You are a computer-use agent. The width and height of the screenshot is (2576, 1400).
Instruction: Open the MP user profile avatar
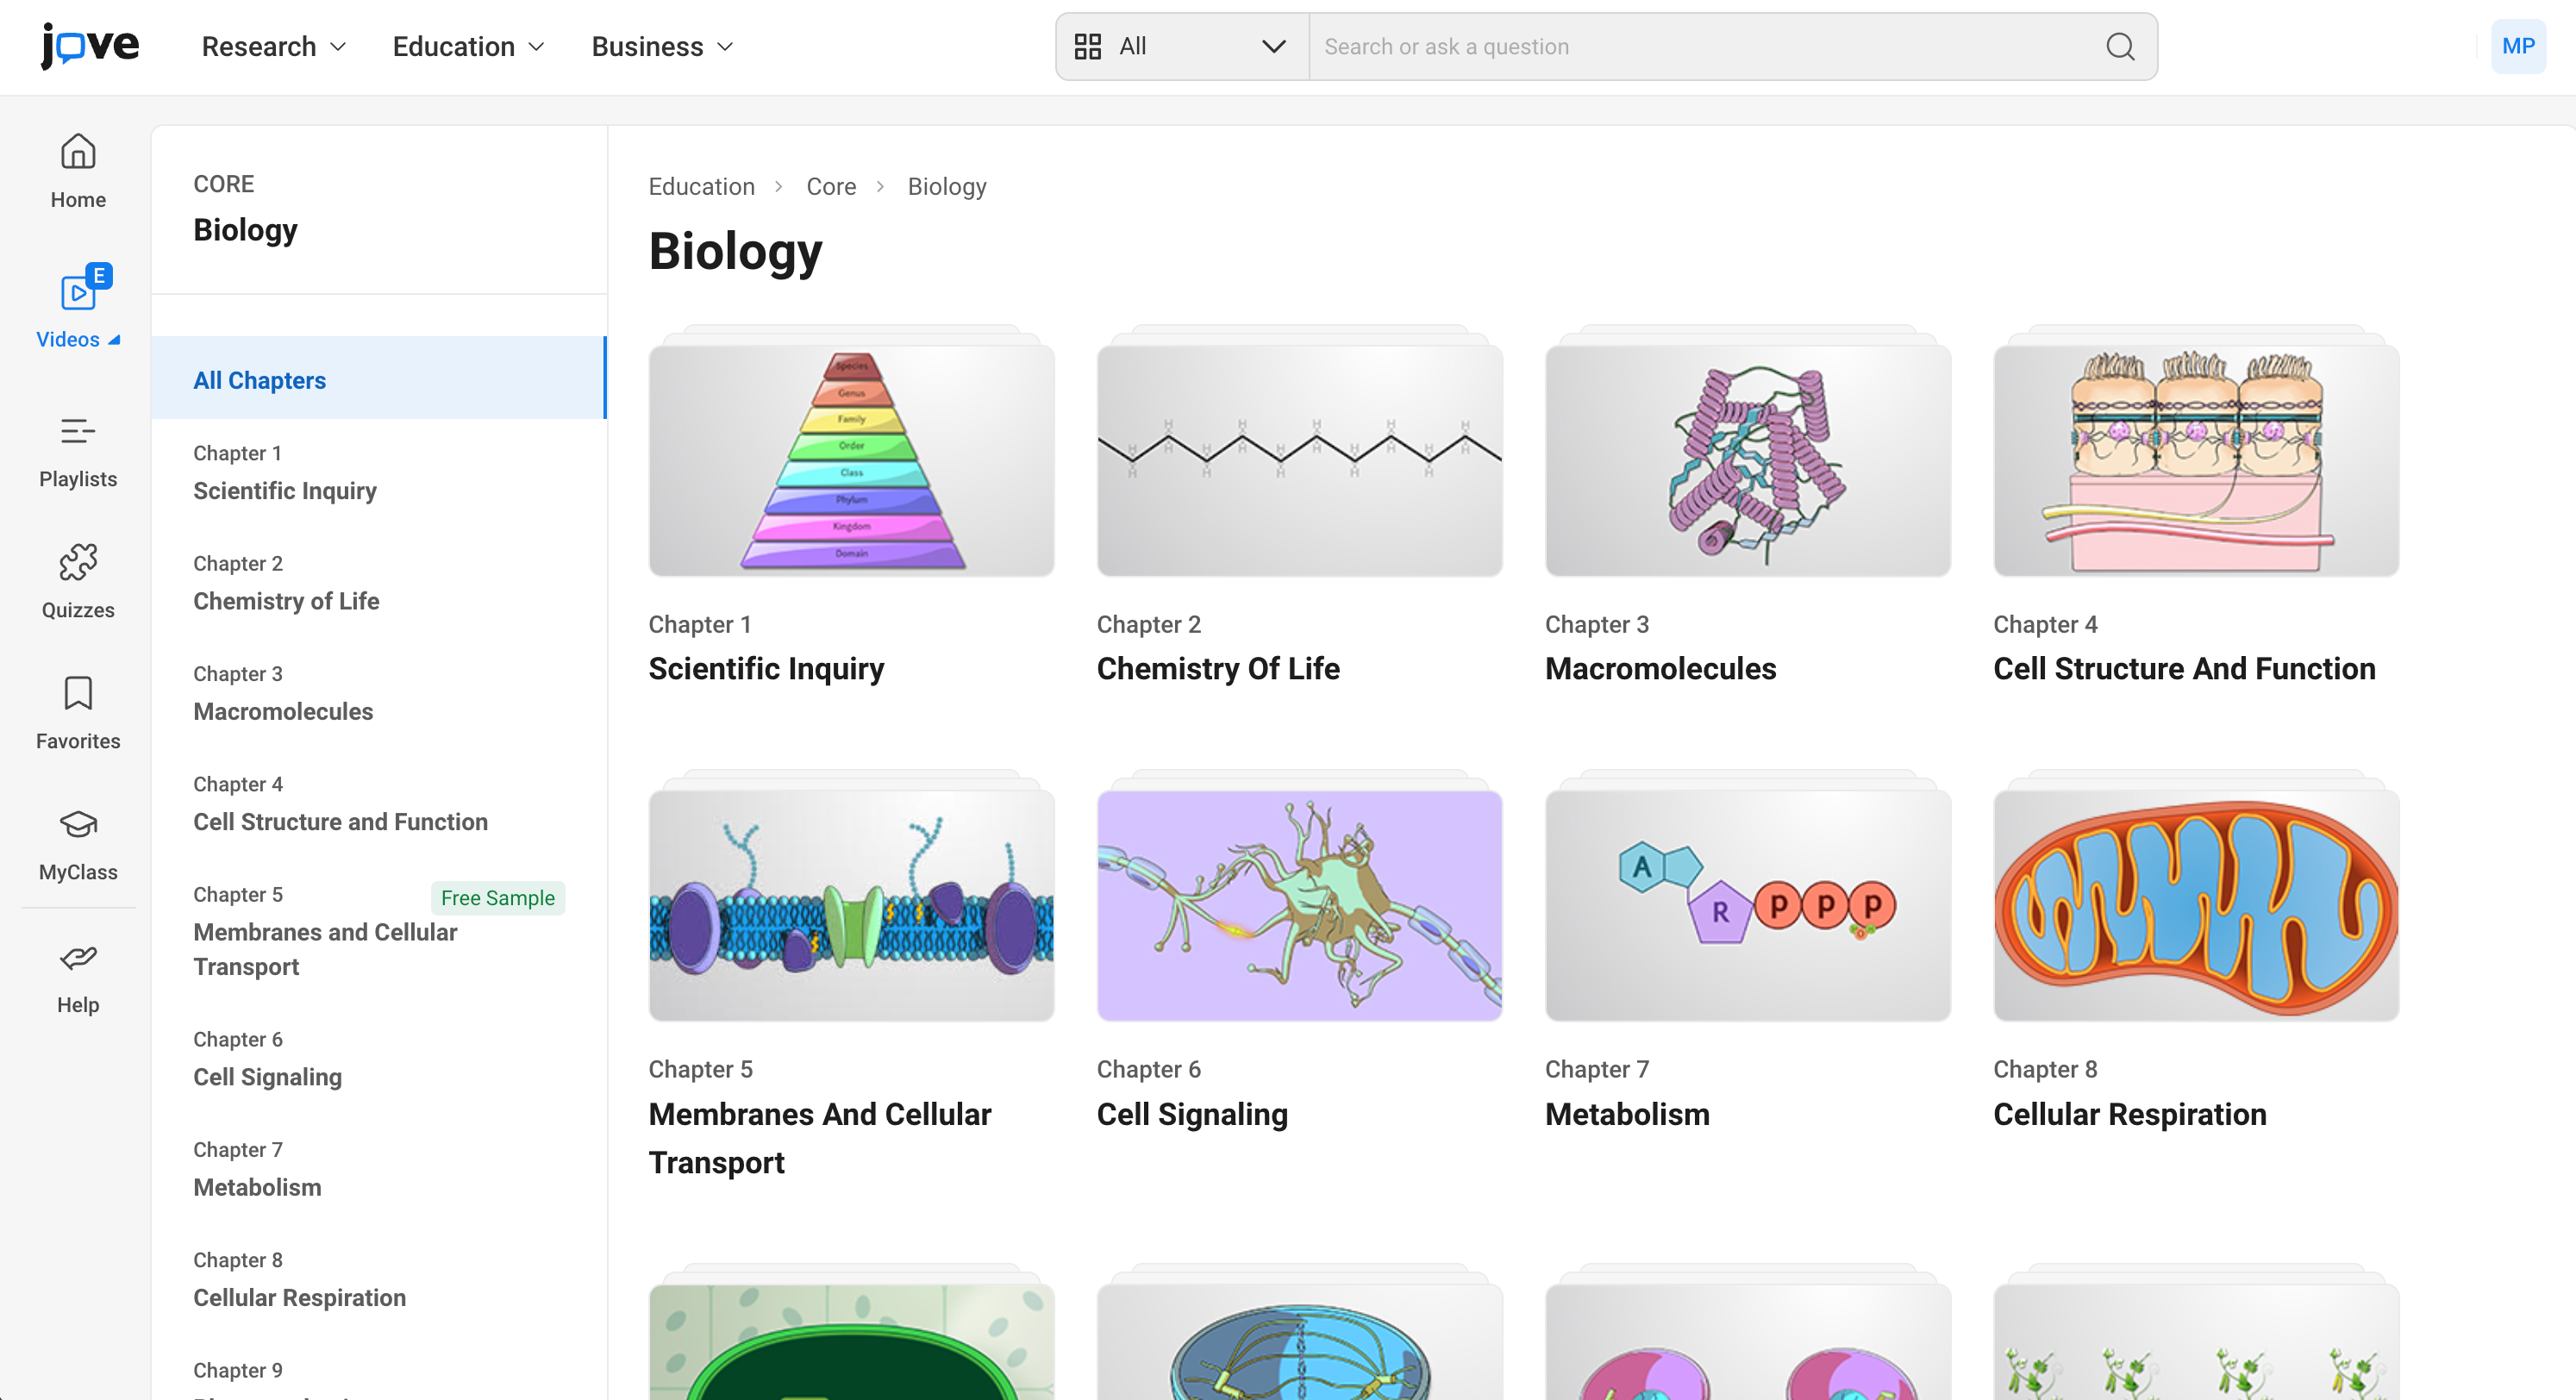point(2517,46)
